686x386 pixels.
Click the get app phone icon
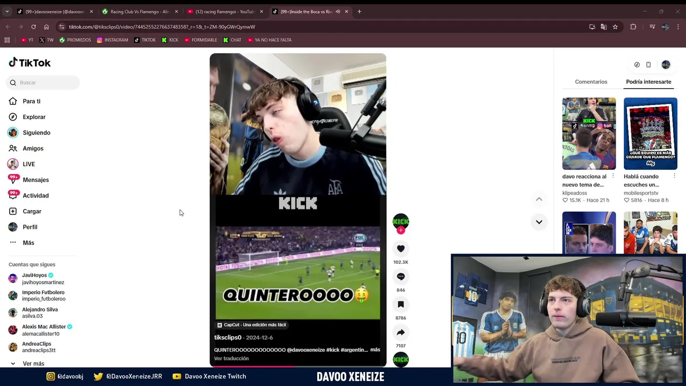pos(648,65)
